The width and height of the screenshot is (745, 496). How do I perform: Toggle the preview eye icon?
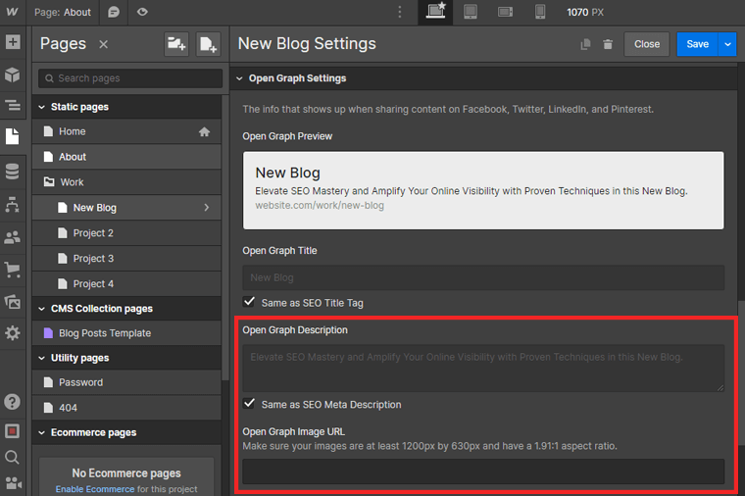pos(142,12)
